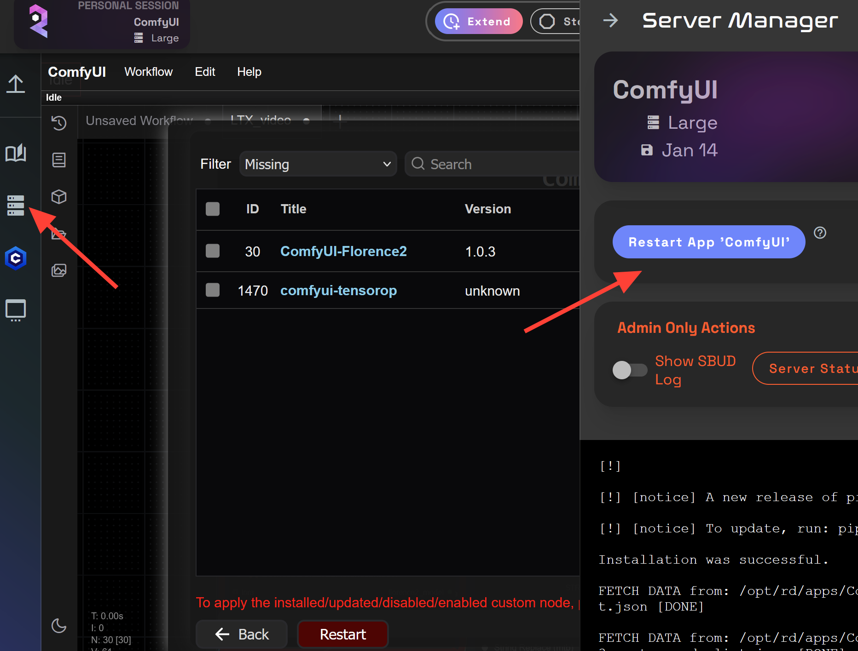Collapse Server Manager with the arrow icon
858x651 pixels.
click(x=610, y=21)
